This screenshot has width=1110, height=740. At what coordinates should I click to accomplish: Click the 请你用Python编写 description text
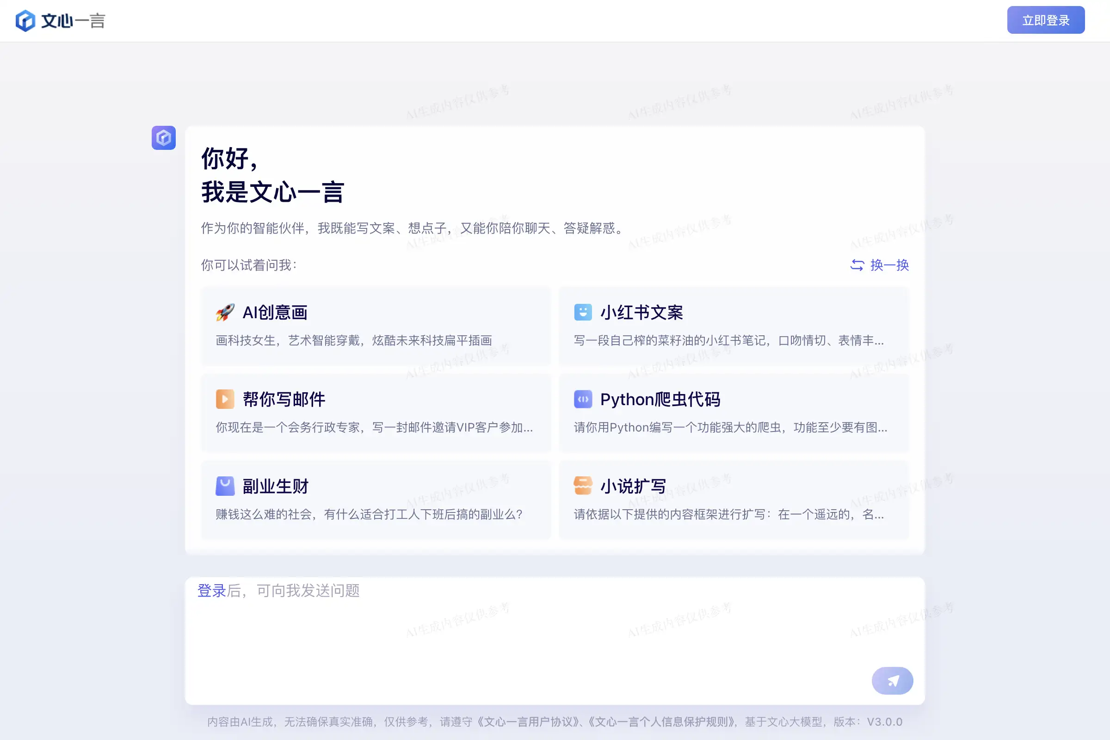tap(731, 427)
